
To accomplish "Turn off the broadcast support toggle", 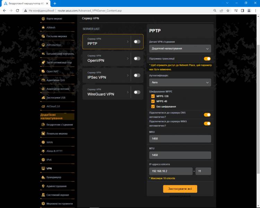I will point(207,59).
